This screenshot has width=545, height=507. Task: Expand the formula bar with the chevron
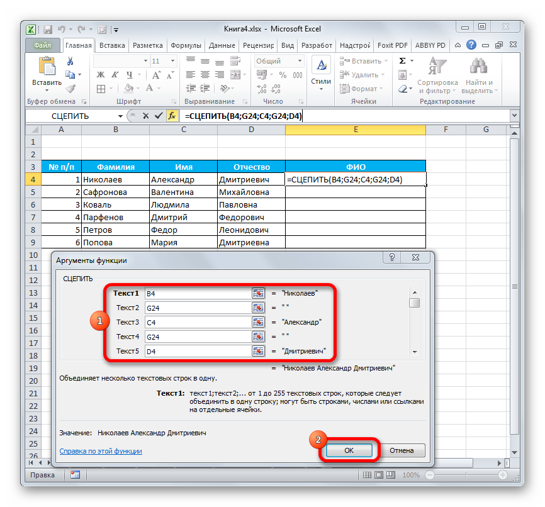click(514, 116)
